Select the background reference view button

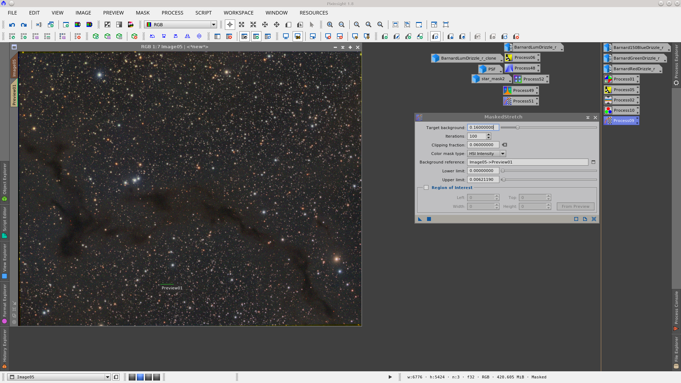(x=593, y=162)
